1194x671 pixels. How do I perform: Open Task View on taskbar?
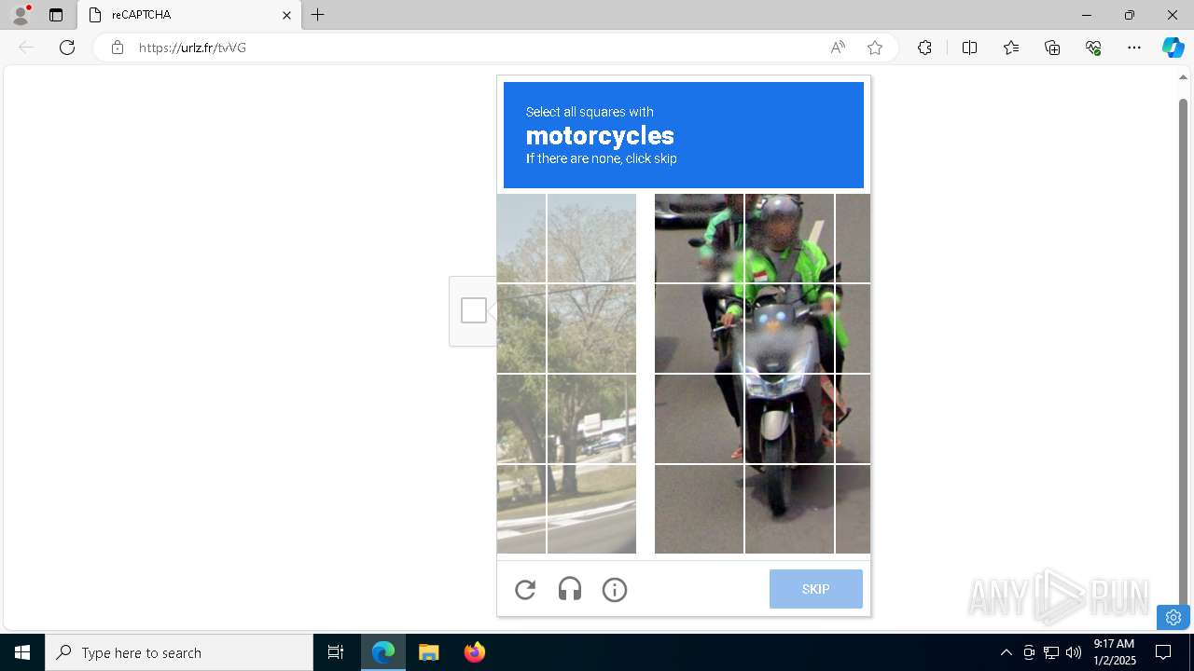tap(336, 652)
